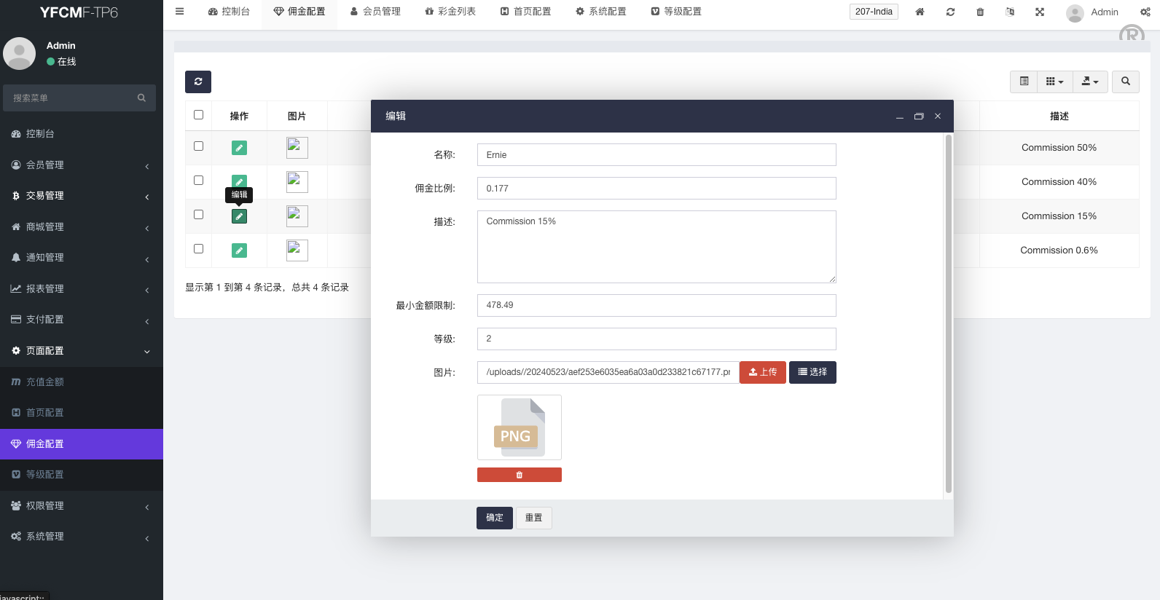Image resolution: width=1160 pixels, height=600 pixels.
Task: Click the search icon in table toolbar
Action: [x=1125, y=82]
